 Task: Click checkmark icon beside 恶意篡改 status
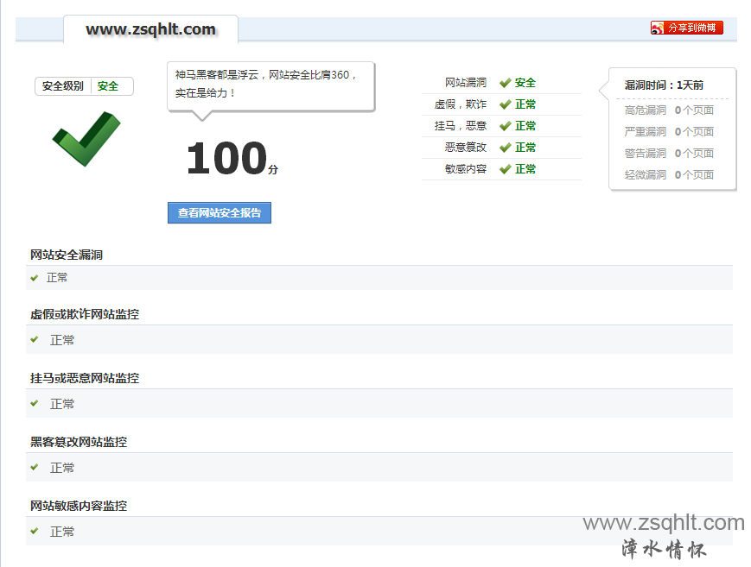click(506, 148)
